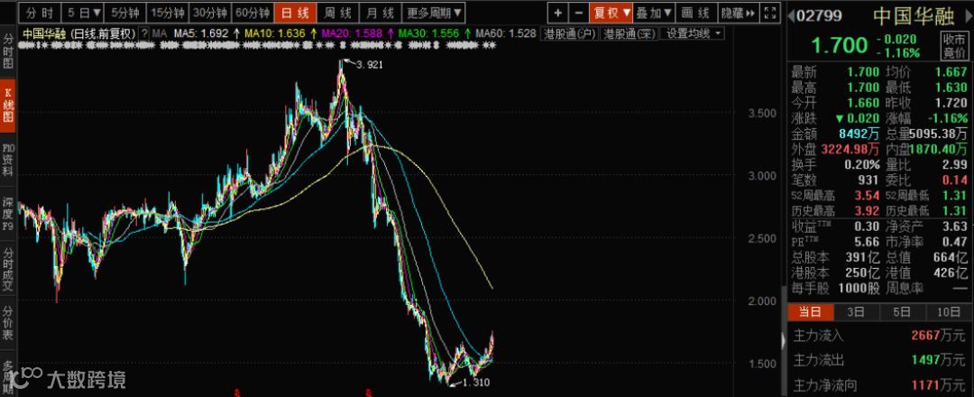Click 隐藏 to hide side panel
The height and width of the screenshot is (397, 974).
tap(738, 13)
